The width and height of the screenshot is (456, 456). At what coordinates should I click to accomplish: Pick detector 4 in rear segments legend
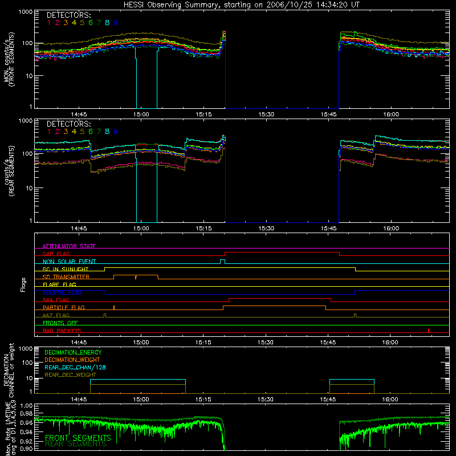74,132
